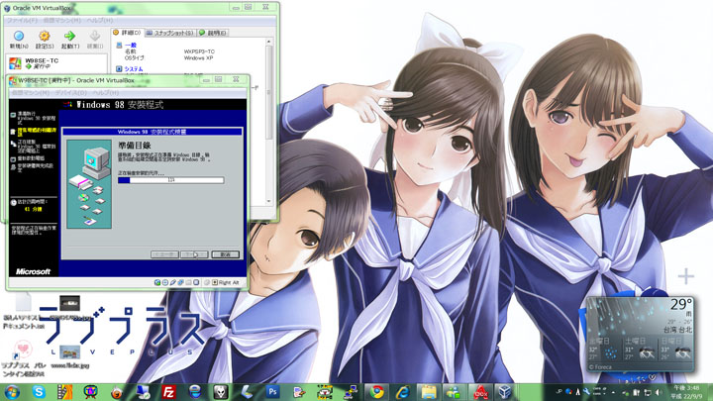Click the filmstrip media icon on the taskbar

64,392
